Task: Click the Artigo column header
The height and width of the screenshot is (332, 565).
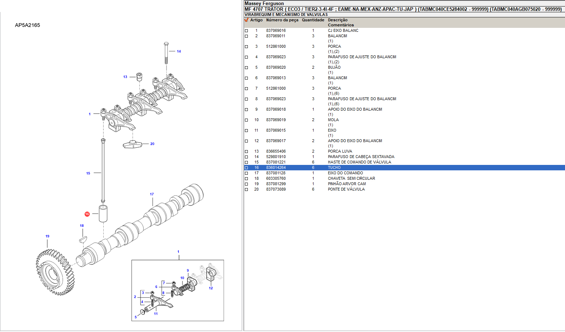Action: [x=256, y=20]
